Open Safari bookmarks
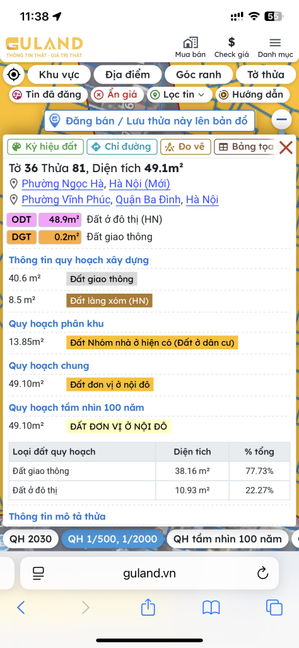The image size is (299, 648). pos(211,607)
